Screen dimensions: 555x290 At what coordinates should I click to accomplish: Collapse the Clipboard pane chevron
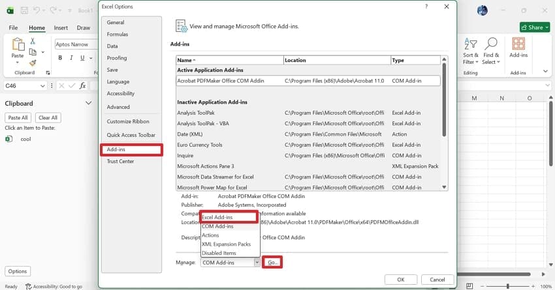point(89,103)
